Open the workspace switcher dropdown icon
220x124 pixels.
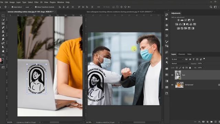pyautogui.click(x=215, y=7)
